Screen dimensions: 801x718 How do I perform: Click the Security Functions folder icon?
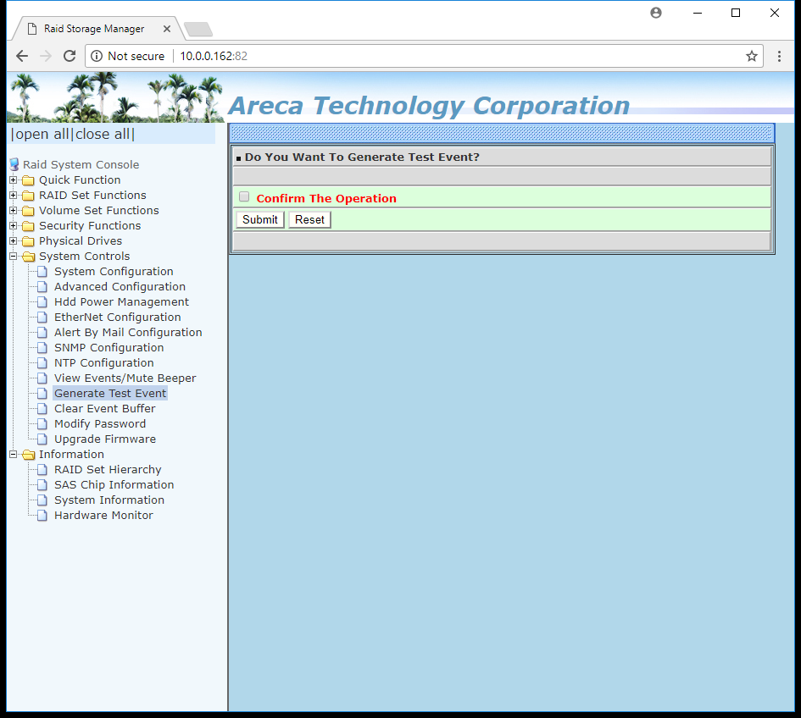coord(29,226)
